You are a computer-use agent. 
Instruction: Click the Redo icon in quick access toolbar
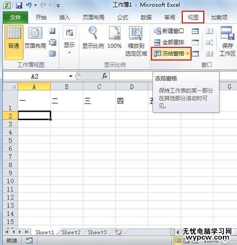pos(43,5)
